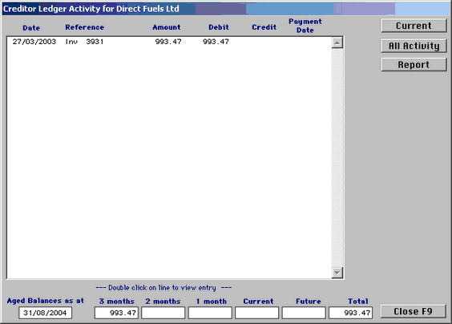Click the 3 months balance field
The image size is (452, 324).
(x=116, y=313)
